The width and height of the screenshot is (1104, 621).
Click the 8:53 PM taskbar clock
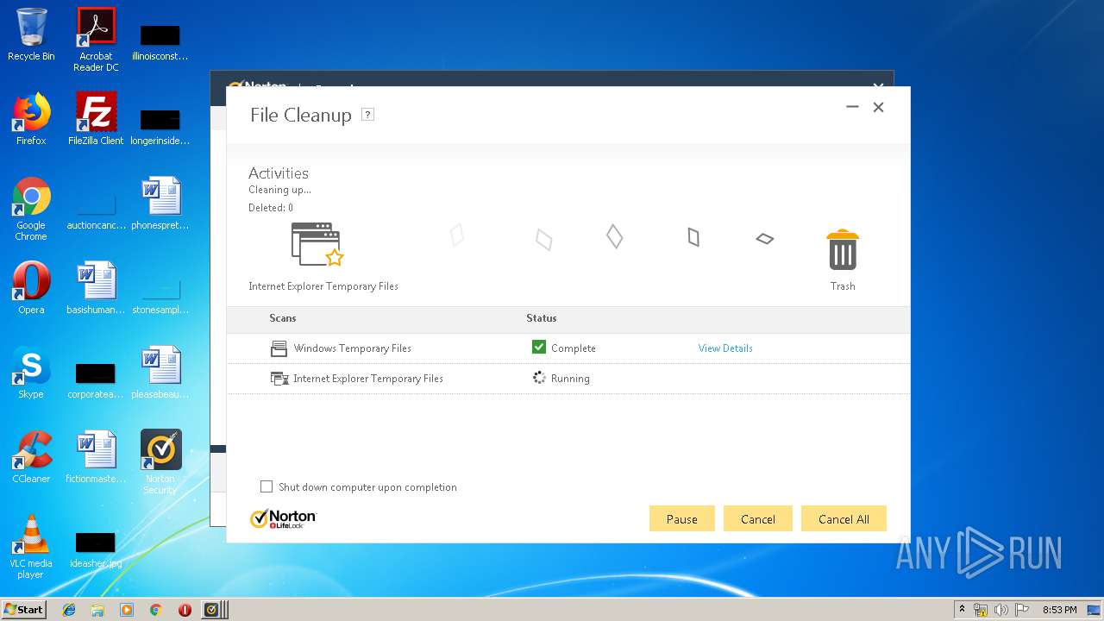(x=1059, y=610)
